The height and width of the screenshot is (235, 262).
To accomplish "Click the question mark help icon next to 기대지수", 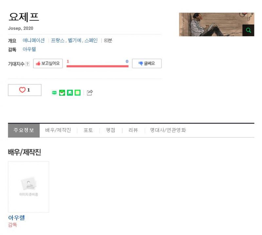I will pyautogui.click(x=28, y=64).
